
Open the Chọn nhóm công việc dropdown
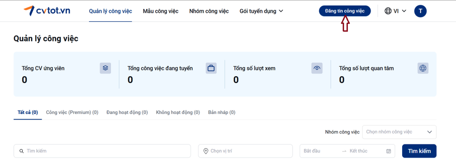(x=399, y=132)
